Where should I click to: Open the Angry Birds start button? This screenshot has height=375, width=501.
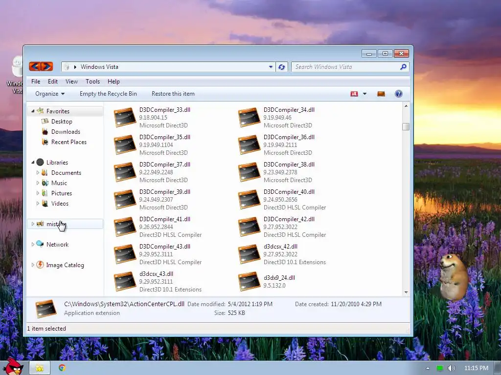(x=13, y=367)
